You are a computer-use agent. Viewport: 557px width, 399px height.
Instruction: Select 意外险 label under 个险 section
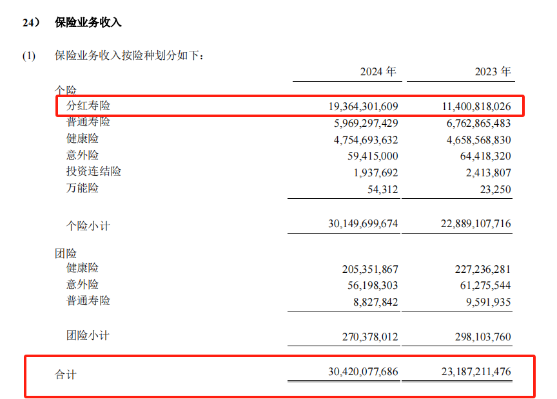[x=83, y=155]
